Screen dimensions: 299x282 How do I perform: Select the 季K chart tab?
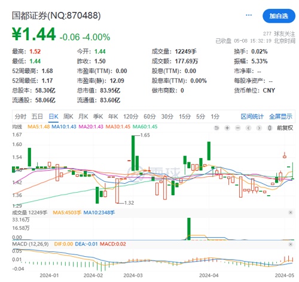pos(98,117)
